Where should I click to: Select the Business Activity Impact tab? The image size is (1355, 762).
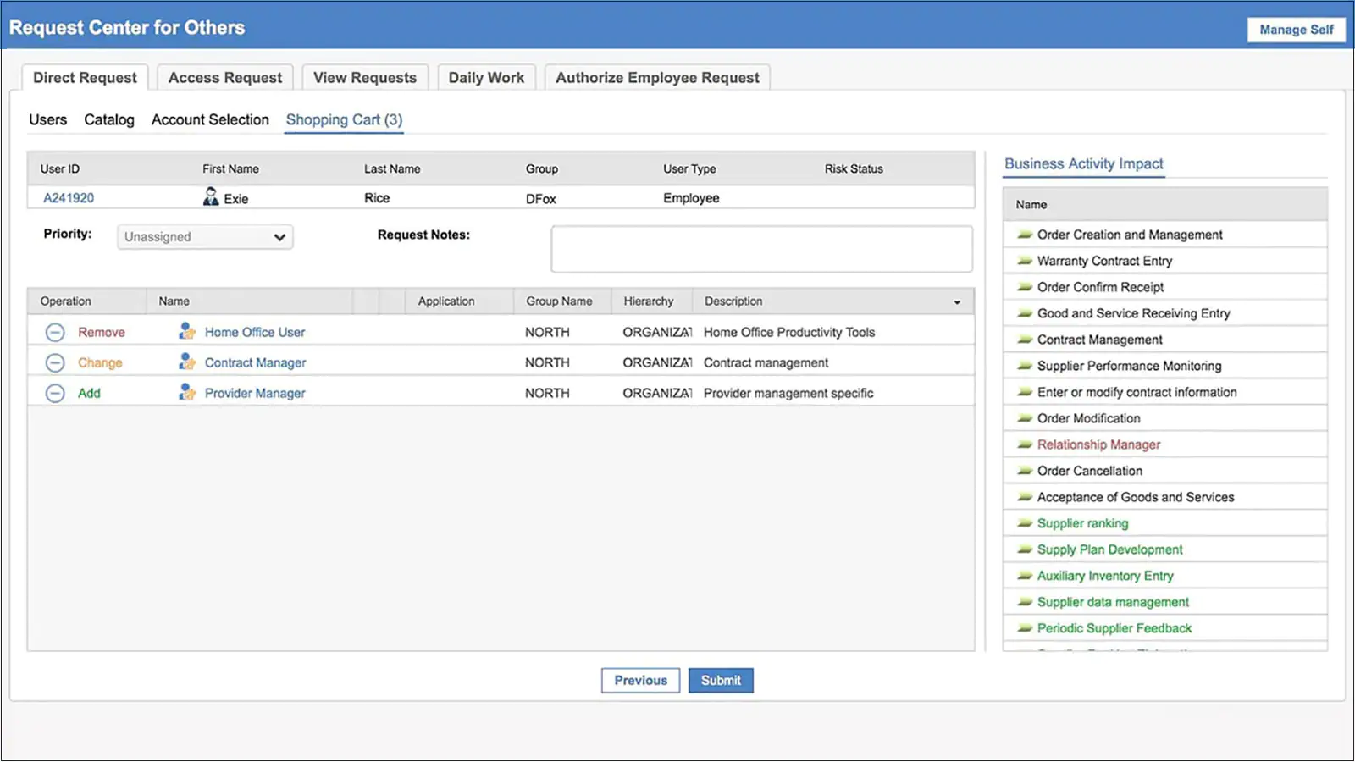[1084, 164]
